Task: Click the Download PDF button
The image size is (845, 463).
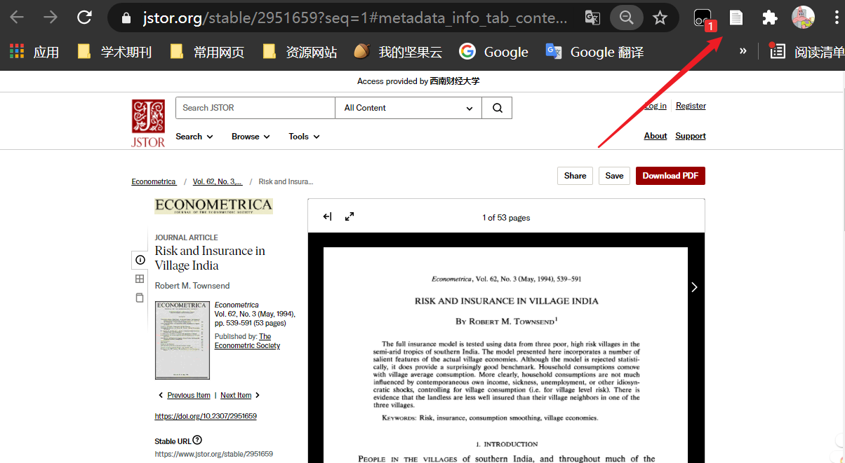Action: point(670,176)
